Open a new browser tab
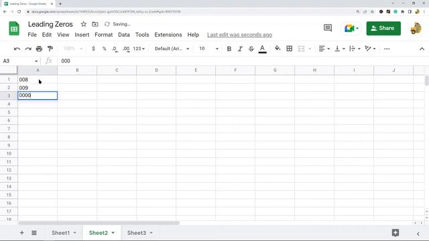Image resolution: width=429 pixels, height=241 pixels. tap(60, 4)
